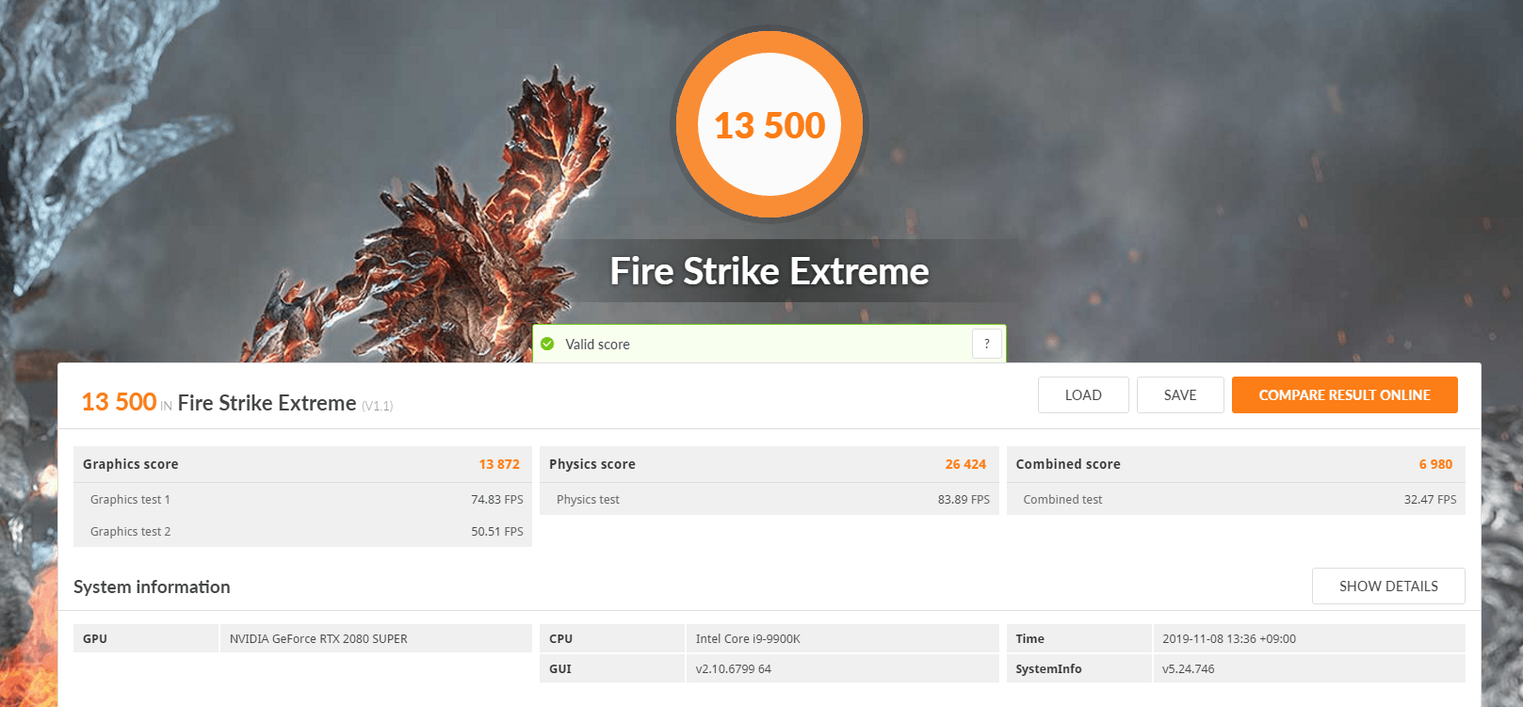Click the LOAD button
This screenshot has height=707, width=1523.
pos(1083,395)
